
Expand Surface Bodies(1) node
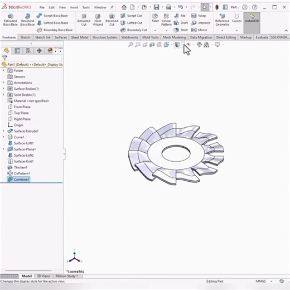(x=3, y=89)
